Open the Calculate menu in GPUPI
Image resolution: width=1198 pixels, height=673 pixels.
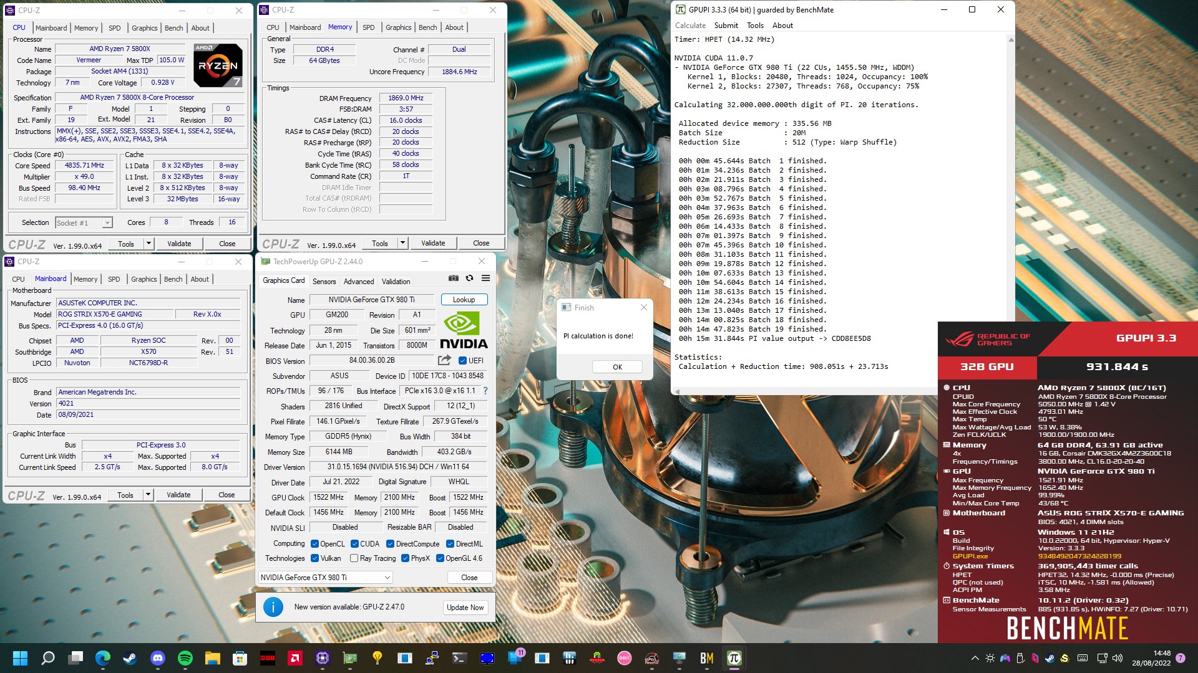click(x=690, y=26)
